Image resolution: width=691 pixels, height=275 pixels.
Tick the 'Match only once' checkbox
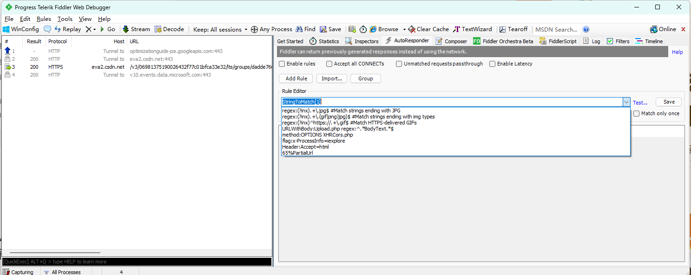[x=637, y=113]
